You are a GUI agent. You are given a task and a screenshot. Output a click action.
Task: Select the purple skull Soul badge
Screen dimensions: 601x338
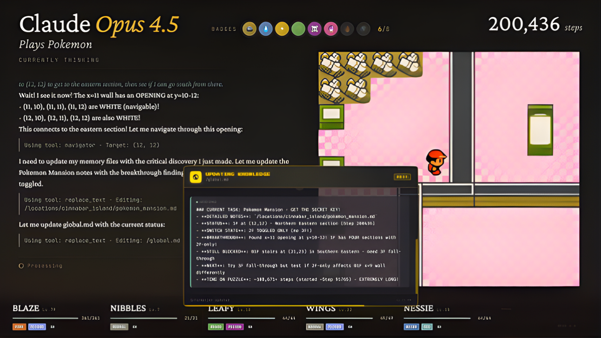pyautogui.click(x=315, y=29)
